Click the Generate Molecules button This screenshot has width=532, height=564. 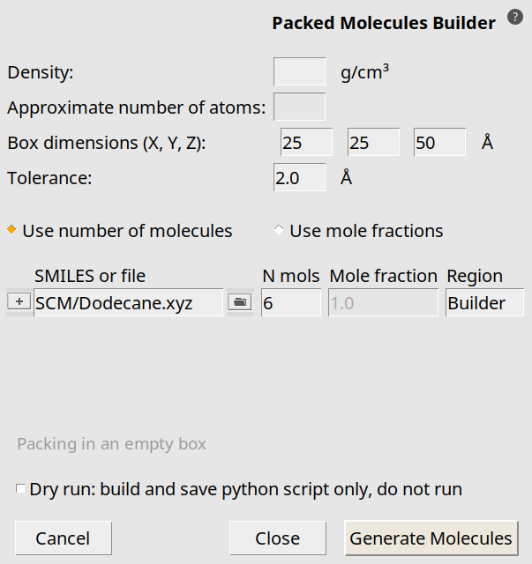(431, 538)
